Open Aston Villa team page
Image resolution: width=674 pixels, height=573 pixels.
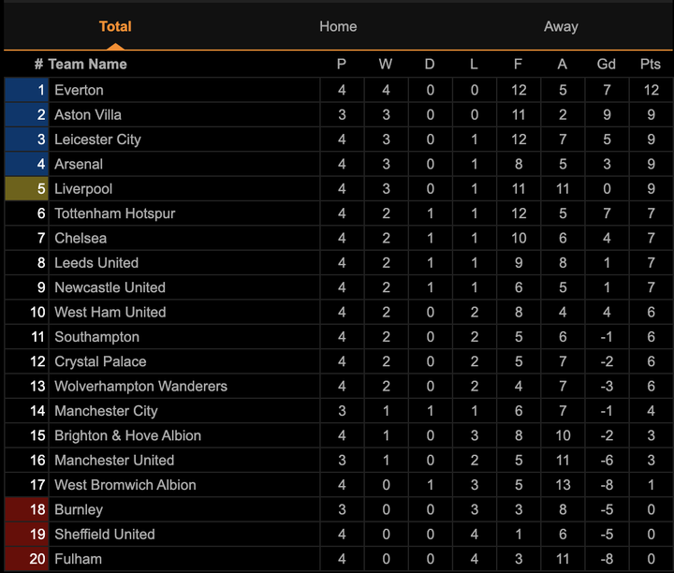tap(88, 114)
